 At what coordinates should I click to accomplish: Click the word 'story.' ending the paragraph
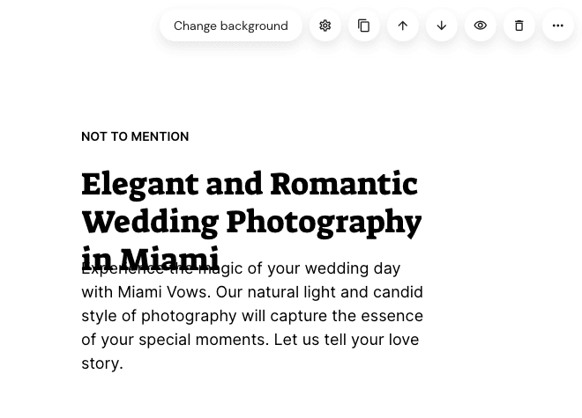pos(102,364)
